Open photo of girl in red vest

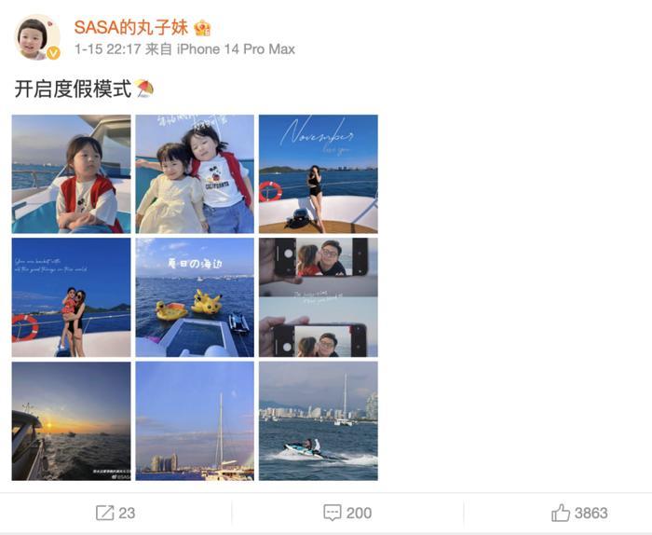(71, 174)
